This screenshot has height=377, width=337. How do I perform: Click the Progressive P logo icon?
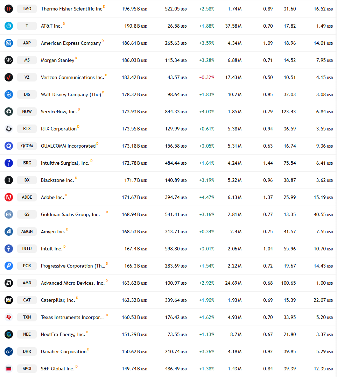(9, 266)
